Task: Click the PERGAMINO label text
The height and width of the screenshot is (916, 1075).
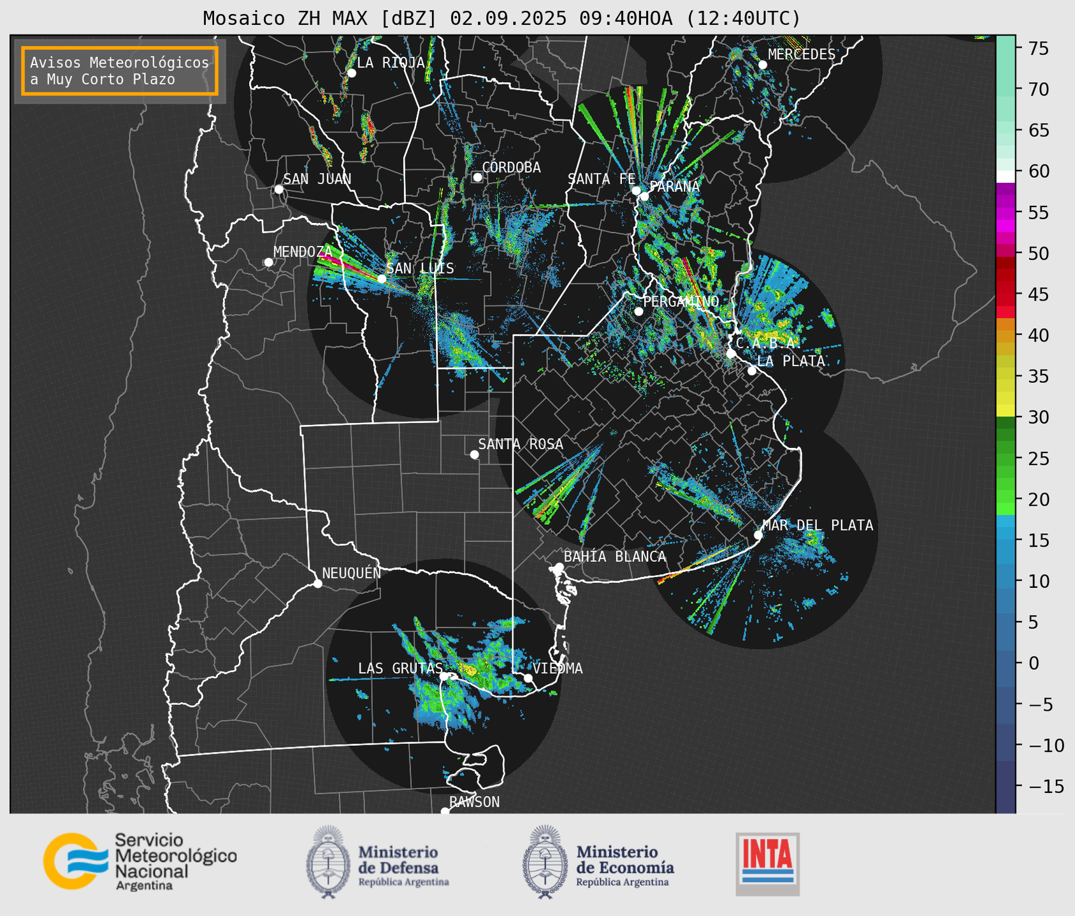Action: click(681, 301)
